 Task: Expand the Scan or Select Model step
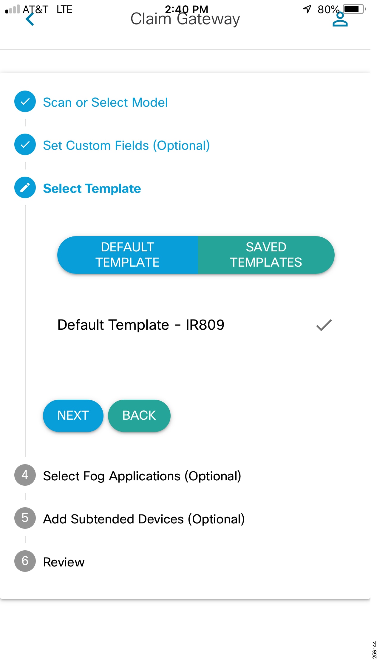pyautogui.click(x=105, y=103)
